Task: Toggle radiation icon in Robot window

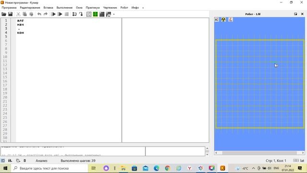Action: tap(224, 20)
